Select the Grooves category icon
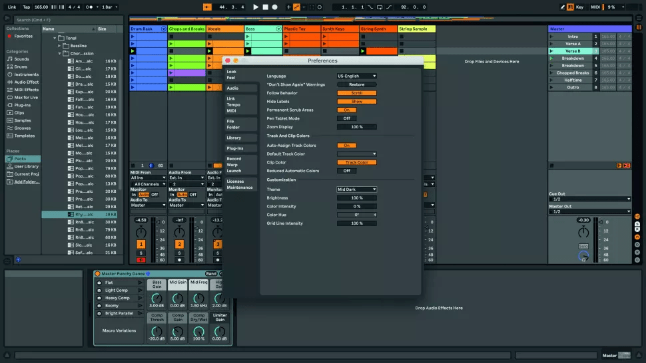The height and width of the screenshot is (363, 646). point(9,128)
